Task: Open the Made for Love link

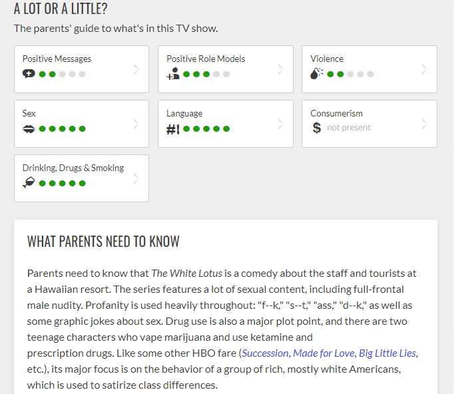Action: tap(324, 353)
